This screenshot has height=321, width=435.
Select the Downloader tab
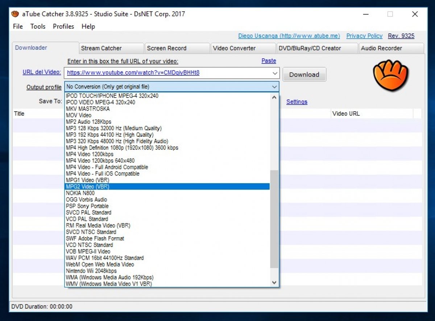pos(45,48)
